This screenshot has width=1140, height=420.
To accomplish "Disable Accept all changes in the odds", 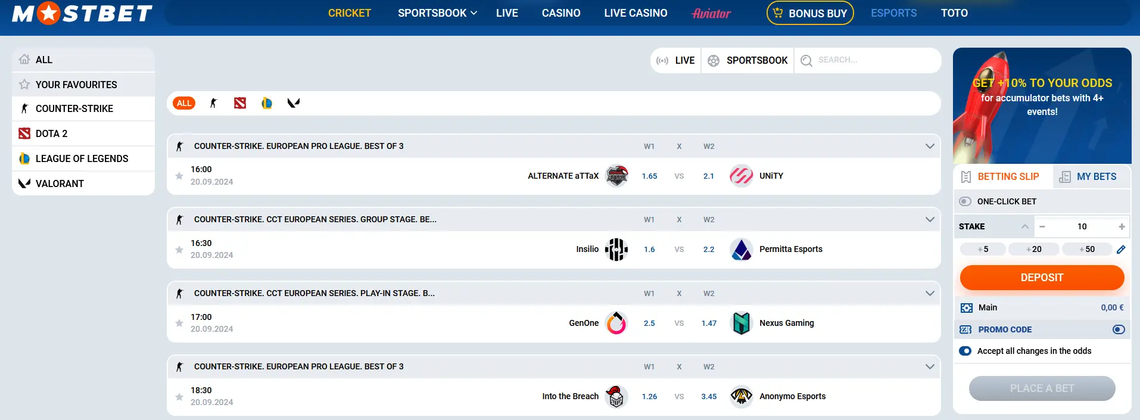I will [965, 351].
